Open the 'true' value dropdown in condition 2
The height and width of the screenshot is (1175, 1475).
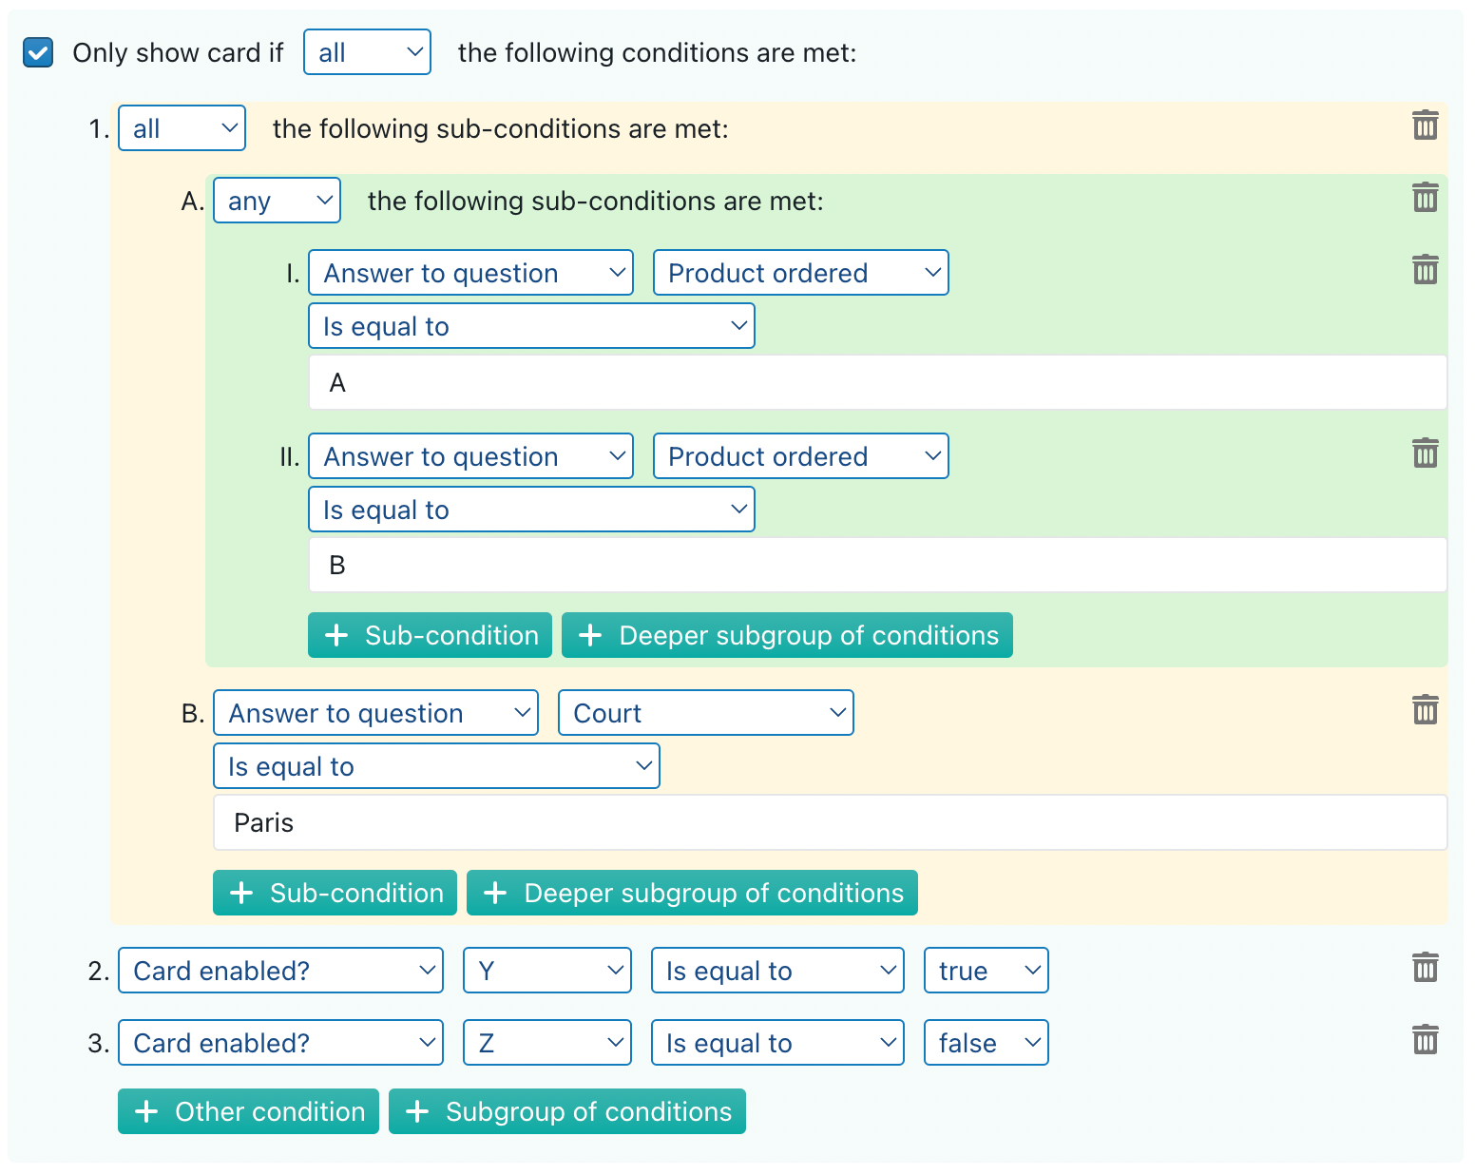click(986, 971)
